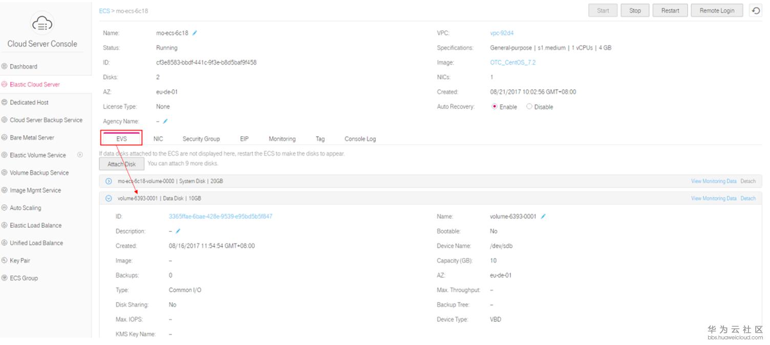Go to Dashboard in the sidebar

(x=24, y=67)
